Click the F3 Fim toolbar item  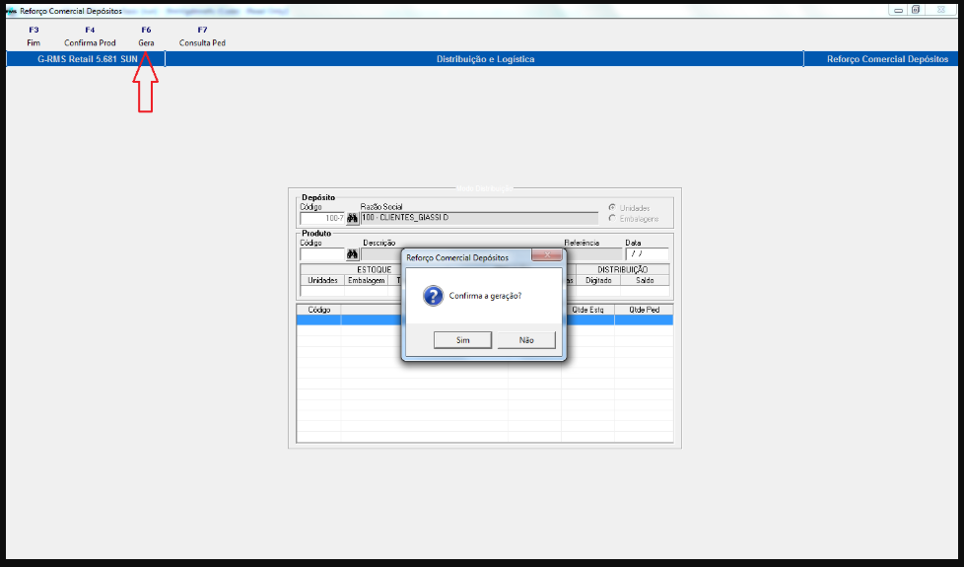click(x=34, y=36)
